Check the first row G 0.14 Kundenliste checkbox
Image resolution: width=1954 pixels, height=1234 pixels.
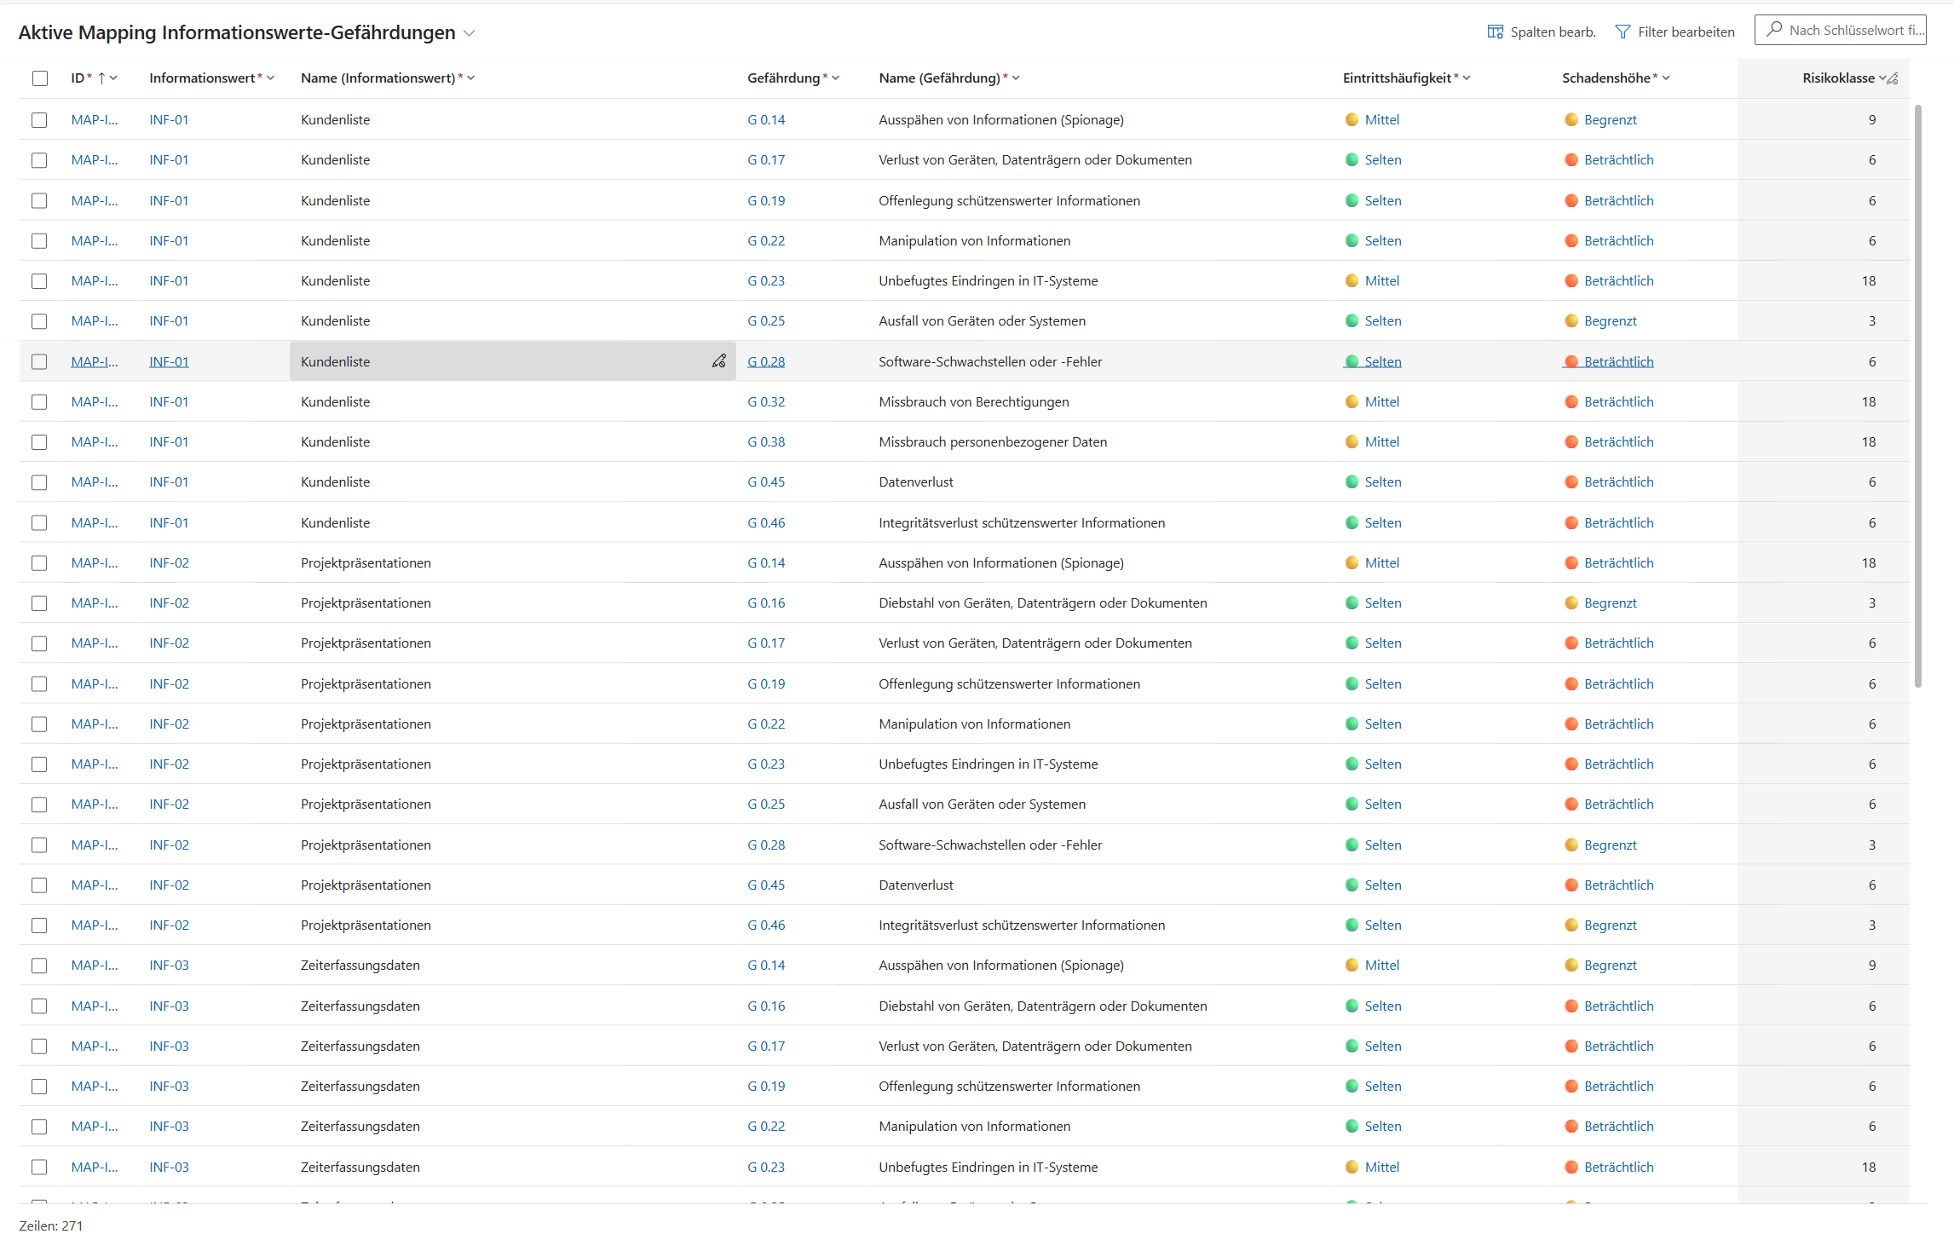coord(39,119)
